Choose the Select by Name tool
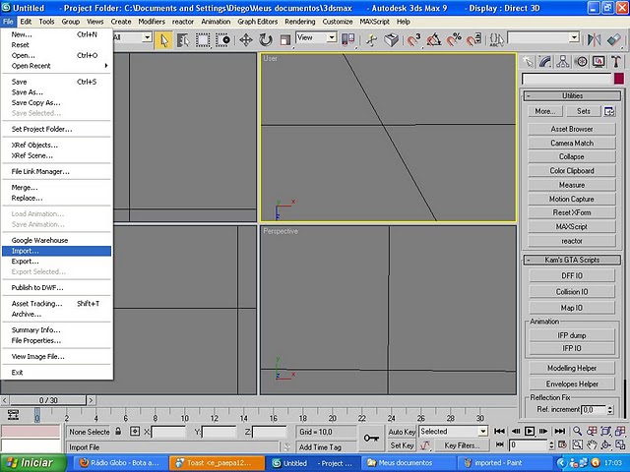 (183, 40)
